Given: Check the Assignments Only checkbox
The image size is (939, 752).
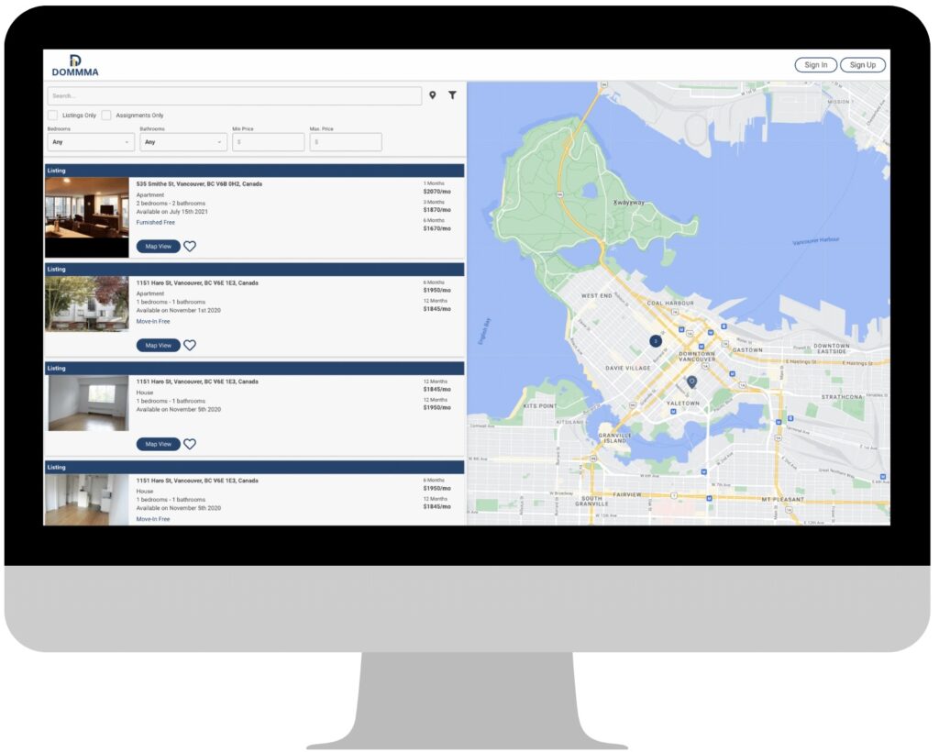Looking at the screenshot, I should pyautogui.click(x=106, y=116).
